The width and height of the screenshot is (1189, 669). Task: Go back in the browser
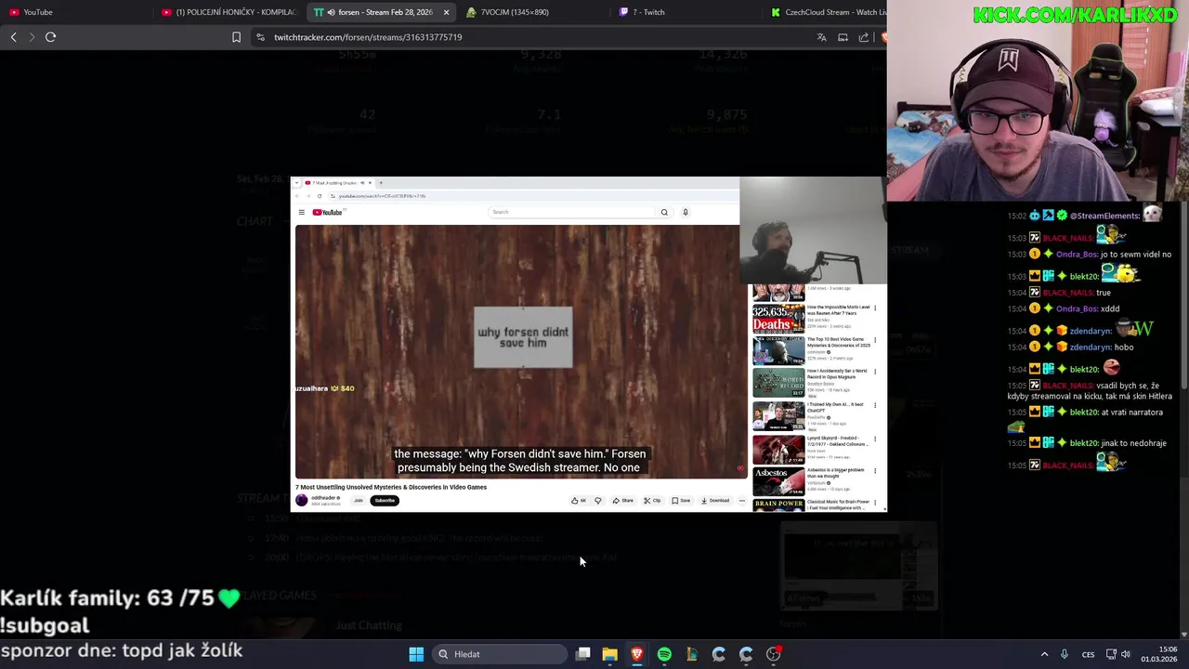click(x=13, y=37)
